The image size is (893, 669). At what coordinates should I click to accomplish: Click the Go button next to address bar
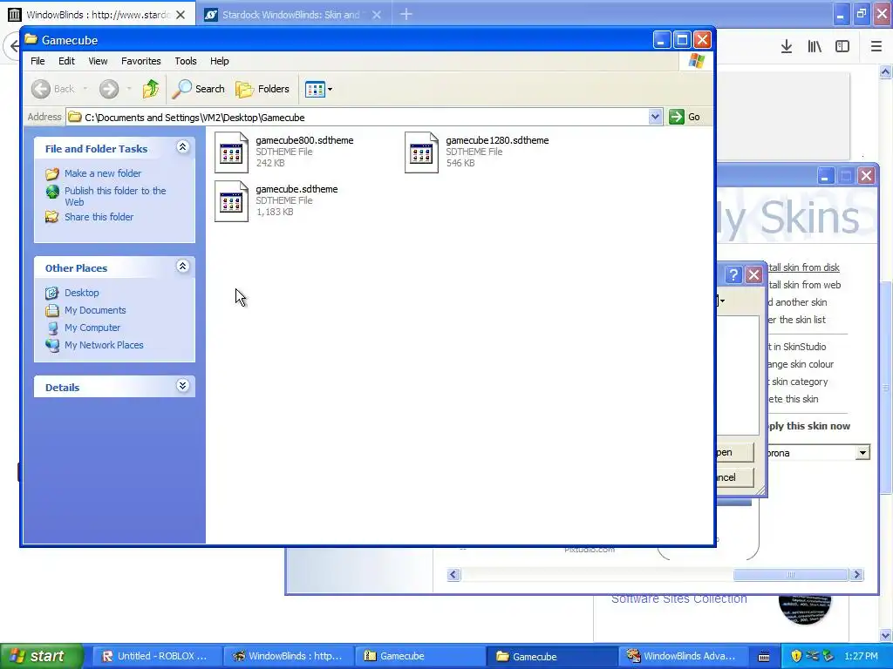tap(685, 117)
